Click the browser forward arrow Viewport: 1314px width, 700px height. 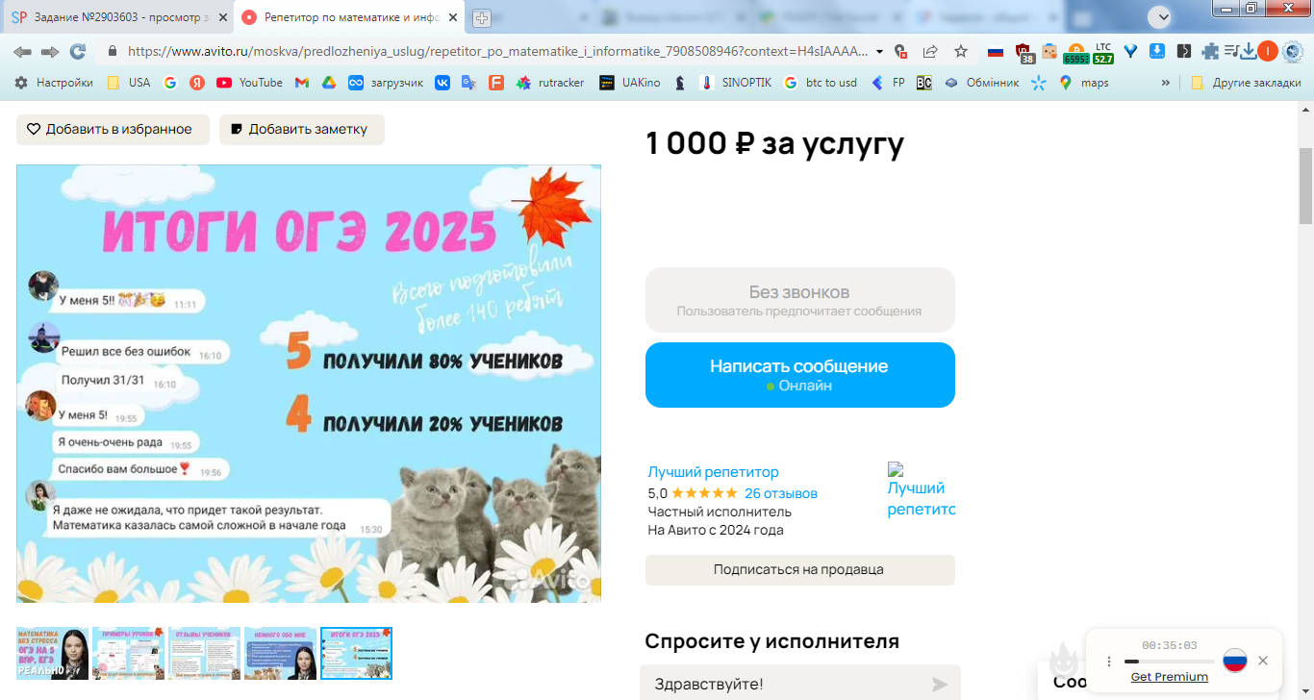pyautogui.click(x=50, y=52)
